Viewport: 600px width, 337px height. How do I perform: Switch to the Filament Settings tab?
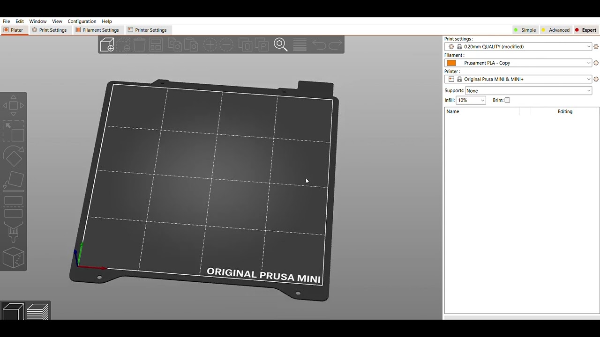(x=97, y=30)
